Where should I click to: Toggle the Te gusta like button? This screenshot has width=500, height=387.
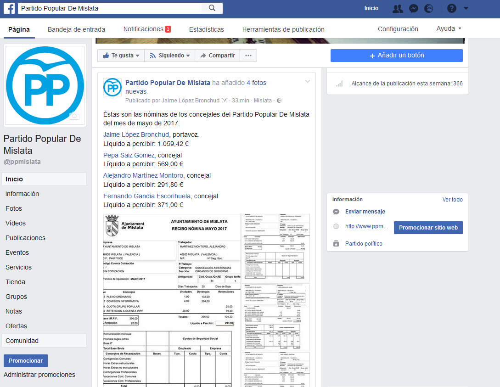click(x=121, y=56)
